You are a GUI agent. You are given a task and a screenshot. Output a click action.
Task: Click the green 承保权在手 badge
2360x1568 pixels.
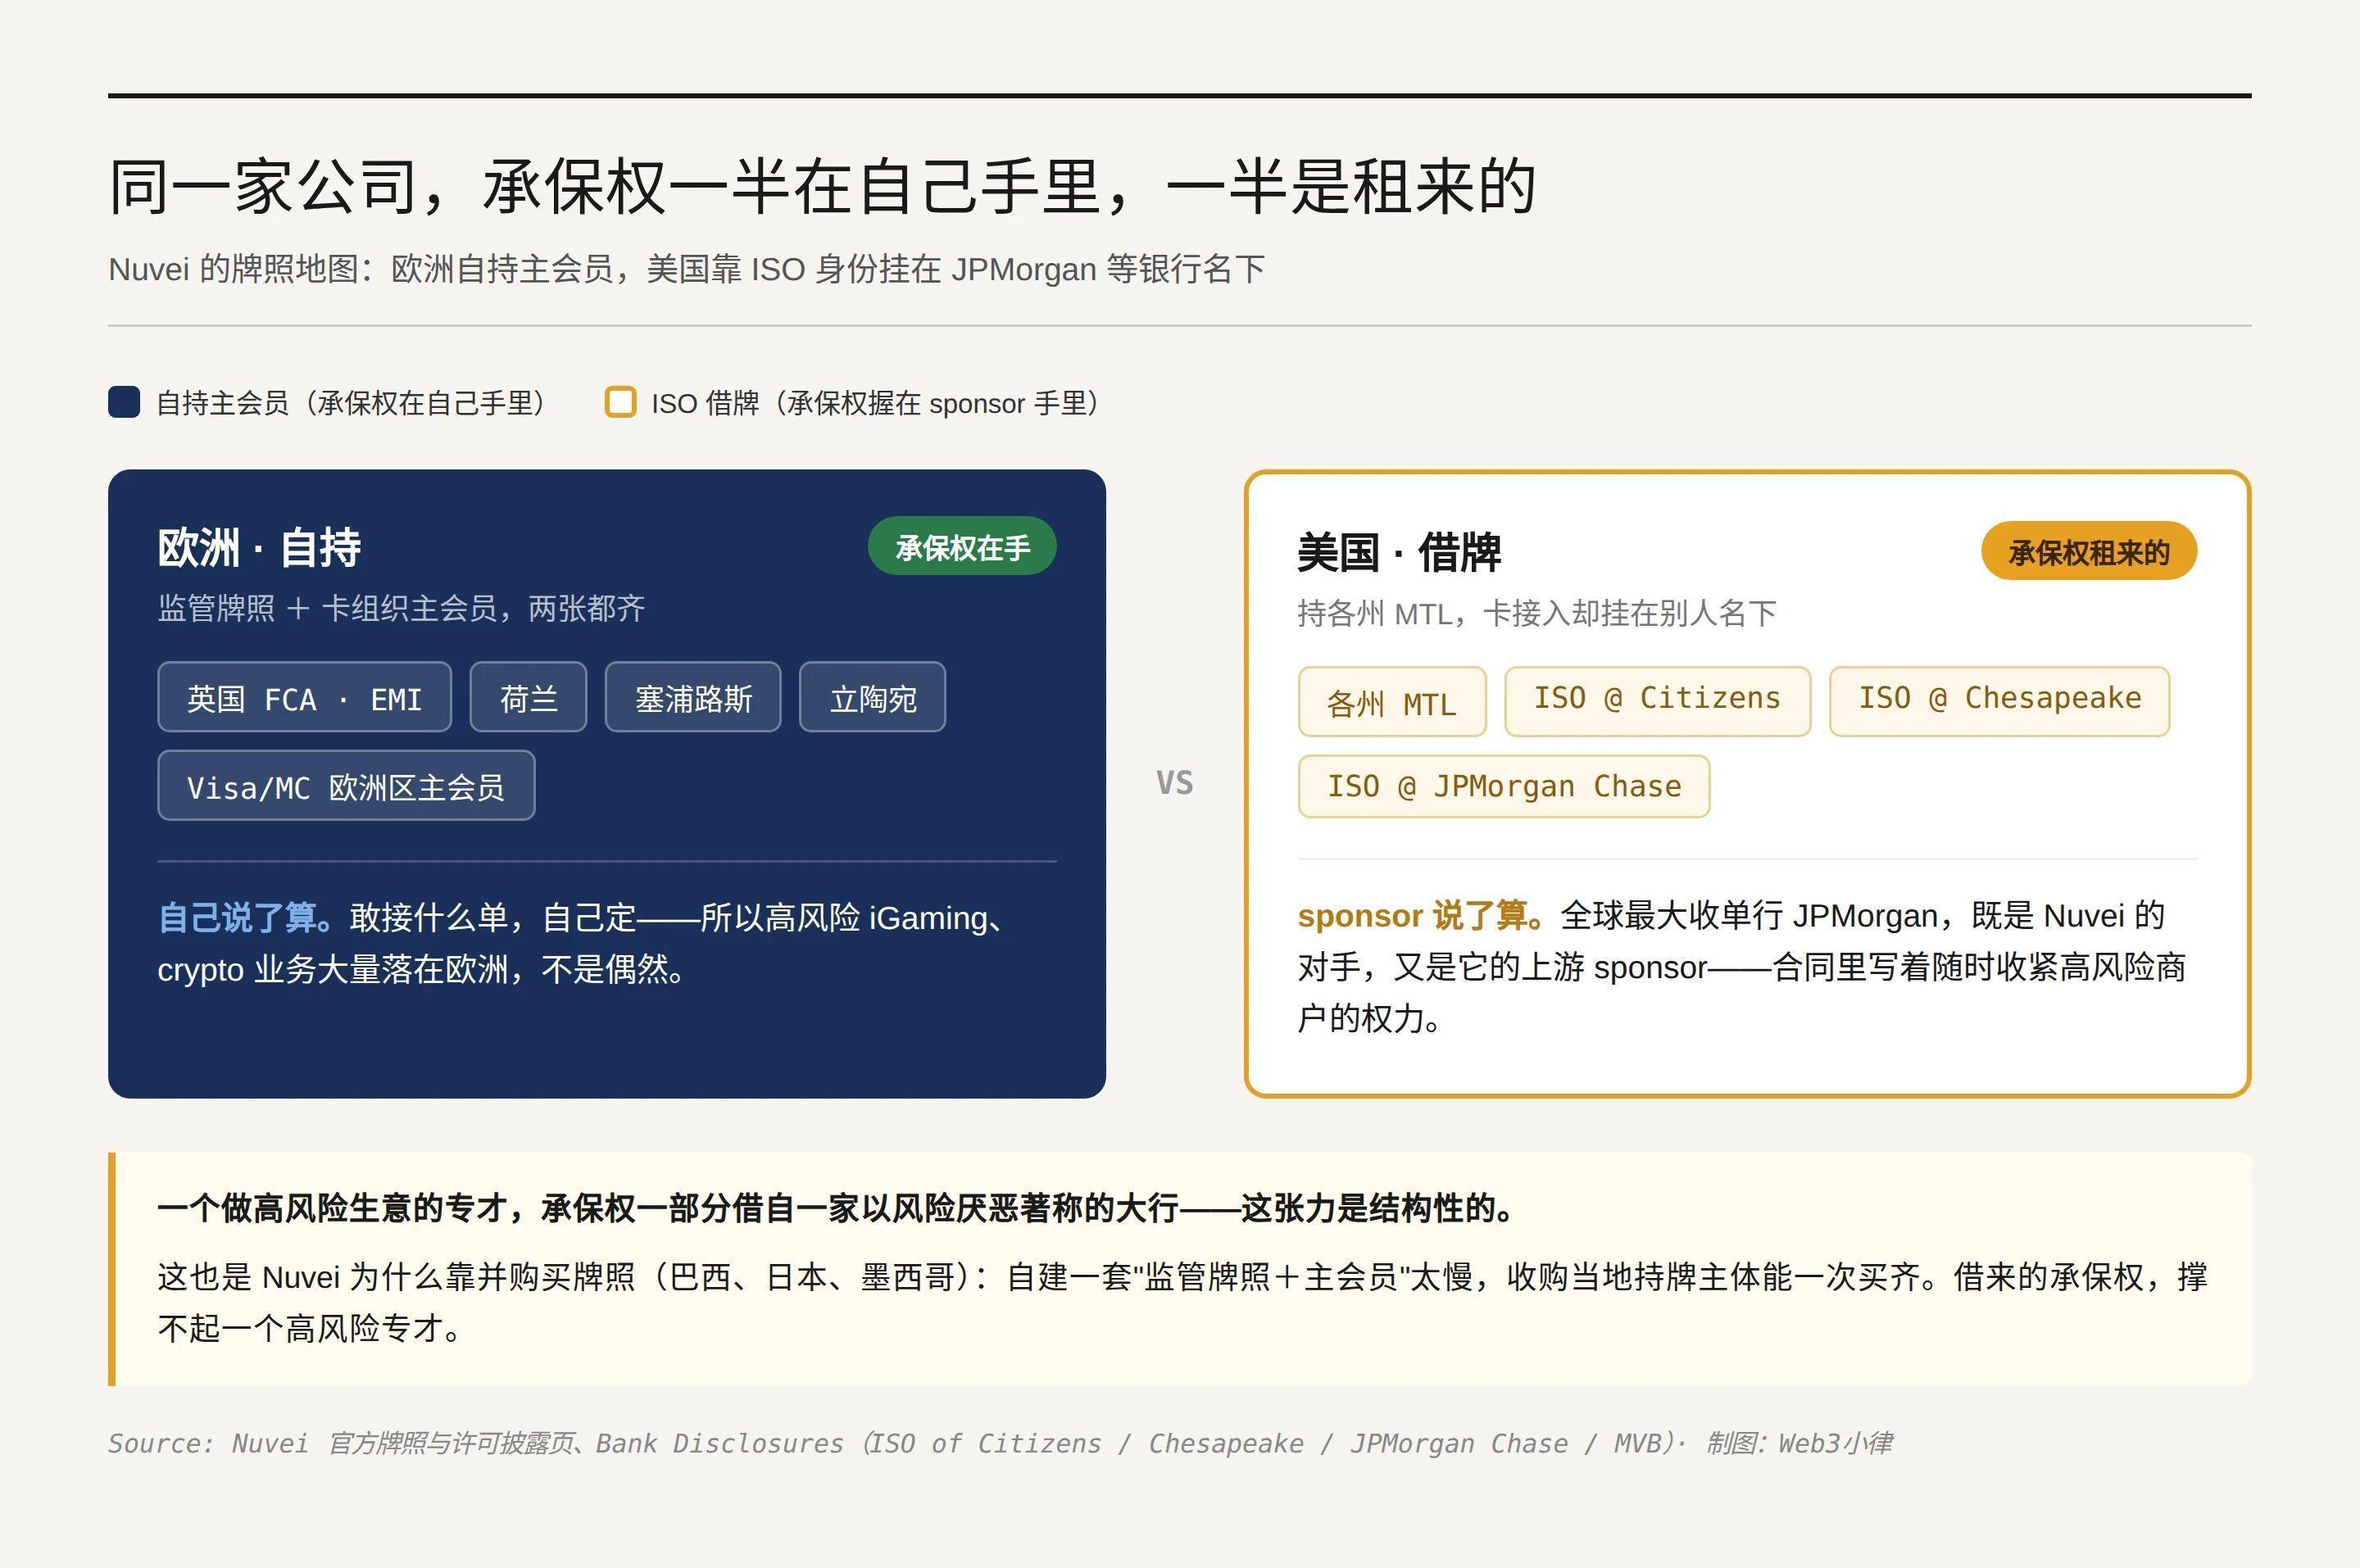[962, 546]
